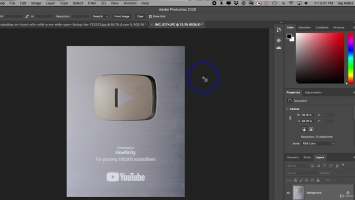The width and height of the screenshot is (355, 200).
Task: Open the Filter menu
Action: click(x=92, y=3)
